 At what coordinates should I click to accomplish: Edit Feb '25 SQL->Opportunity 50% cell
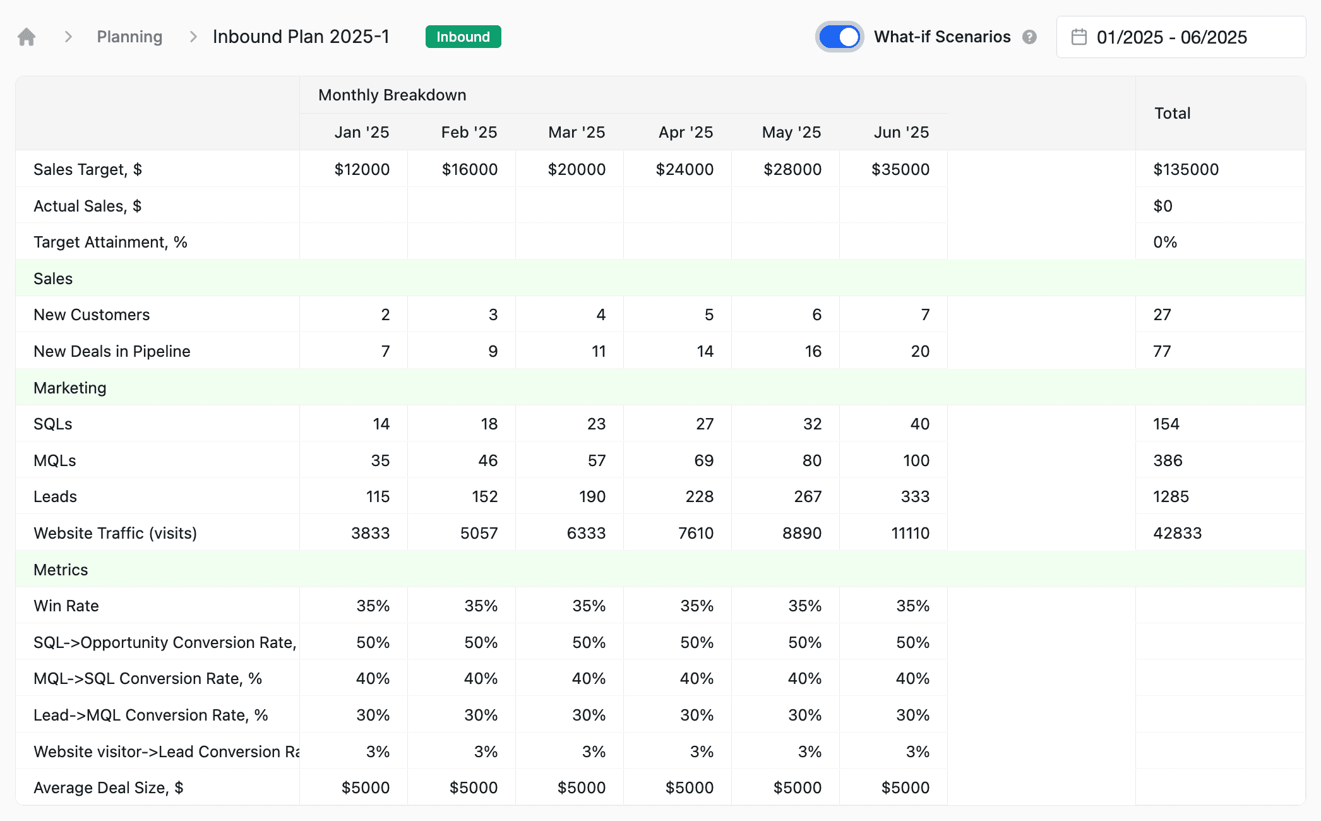pyautogui.click(x=462, y=642)
